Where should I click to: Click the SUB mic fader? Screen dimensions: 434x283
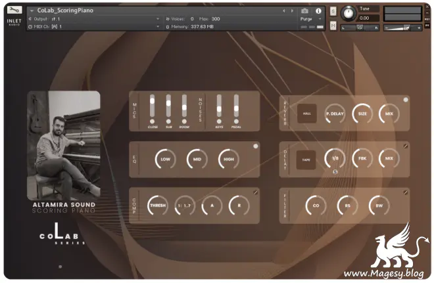(x=168, y=106)
